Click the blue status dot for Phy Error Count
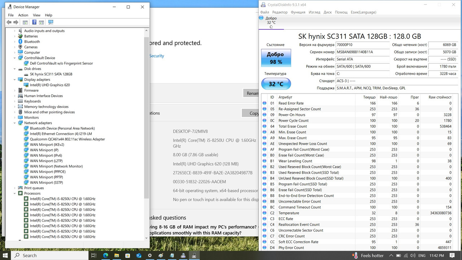 pos(265,248)
